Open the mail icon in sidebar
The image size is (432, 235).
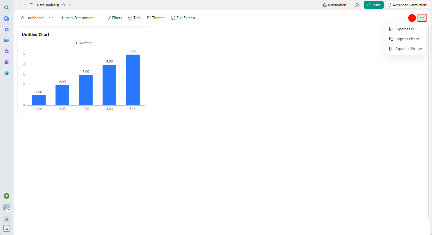click(7, 51)
